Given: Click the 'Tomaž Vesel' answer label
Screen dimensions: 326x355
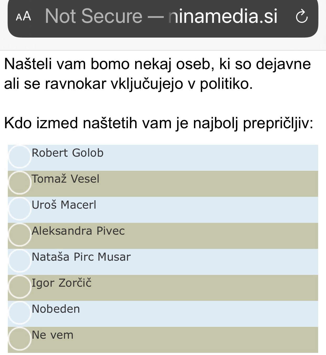Looking at the screenshot, I should (65, 179).
